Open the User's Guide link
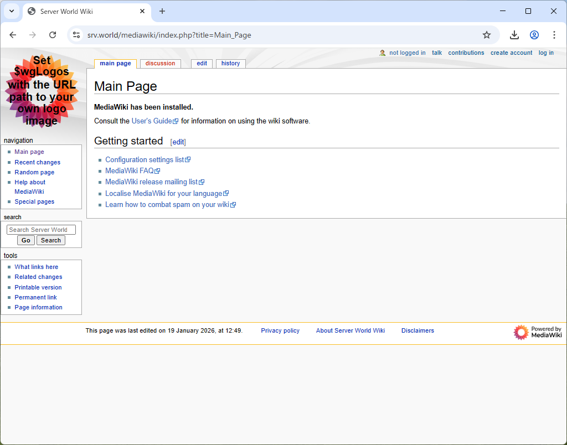The image size is (567, 445). tap(155, 121)
